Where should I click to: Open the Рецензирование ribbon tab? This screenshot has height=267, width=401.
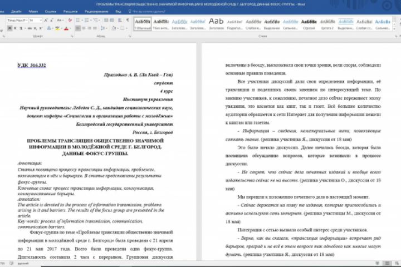[x=96, y=12]
